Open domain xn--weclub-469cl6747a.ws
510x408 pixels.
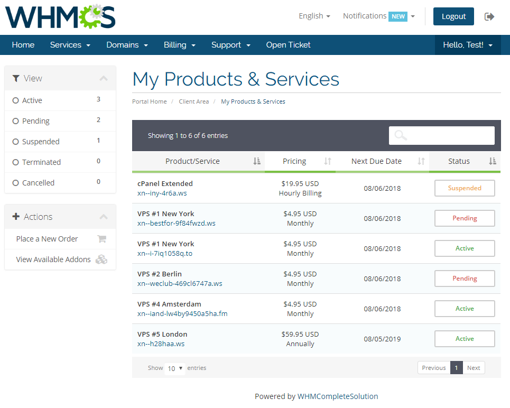(x=180, y=284)
